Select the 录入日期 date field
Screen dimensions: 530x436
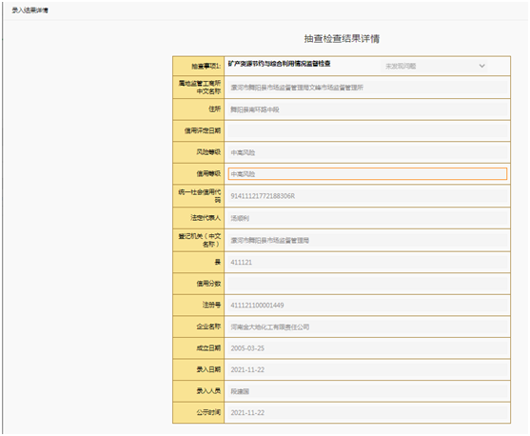(x=367, y=369)
